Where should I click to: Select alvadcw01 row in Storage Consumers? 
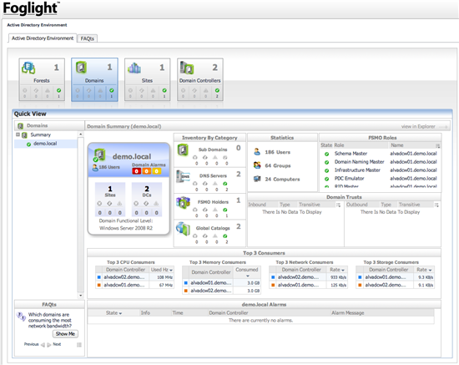[395, 277]
